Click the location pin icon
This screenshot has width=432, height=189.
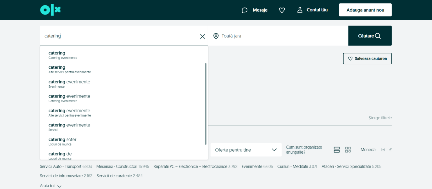click(x=216, y=36)
